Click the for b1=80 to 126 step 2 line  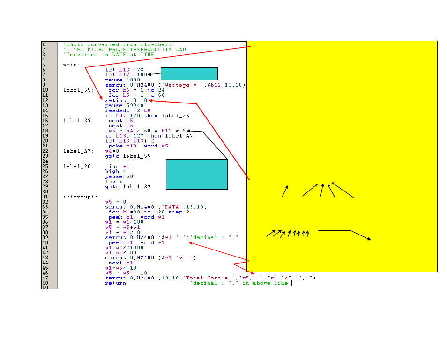click(149, 212)
